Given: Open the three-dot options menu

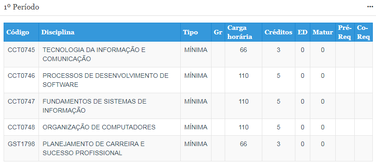Looking at the screenshot, I should pyautogui.click(x=370, y=7).
